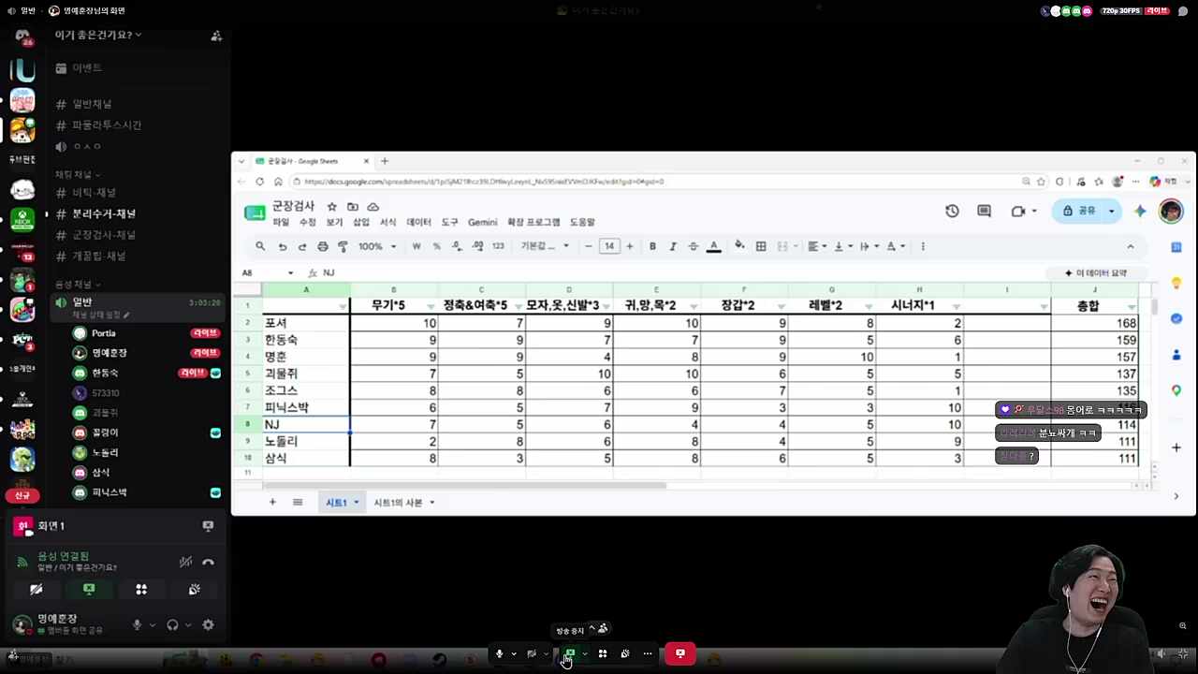The height and width of the screenshot is (674, 1198).
Task: Switch to 시트1의 사본 sheet tab
Action: [x=403, y=503]
